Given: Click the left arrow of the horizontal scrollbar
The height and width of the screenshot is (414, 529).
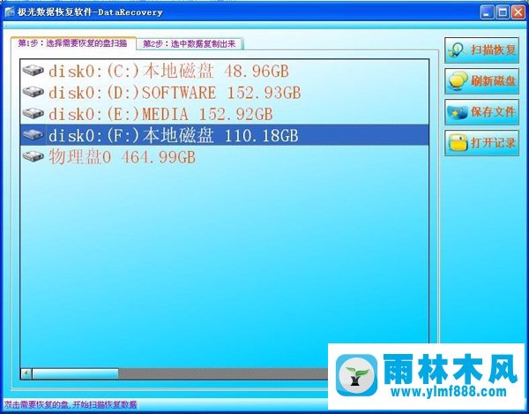Looking at the screenshot, I should tap(26, 373).
